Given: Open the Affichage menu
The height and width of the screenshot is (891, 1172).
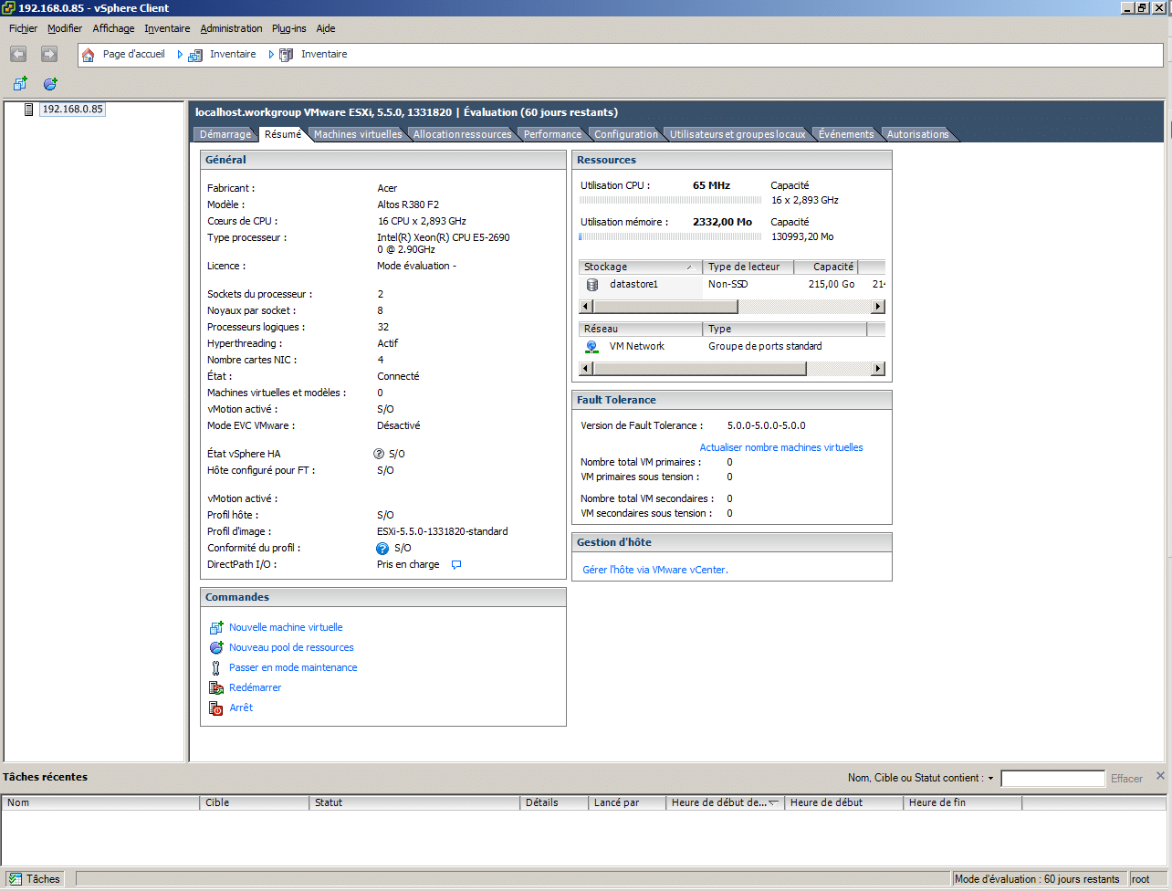Looking at the screenshot, I should tap(113, 28).
